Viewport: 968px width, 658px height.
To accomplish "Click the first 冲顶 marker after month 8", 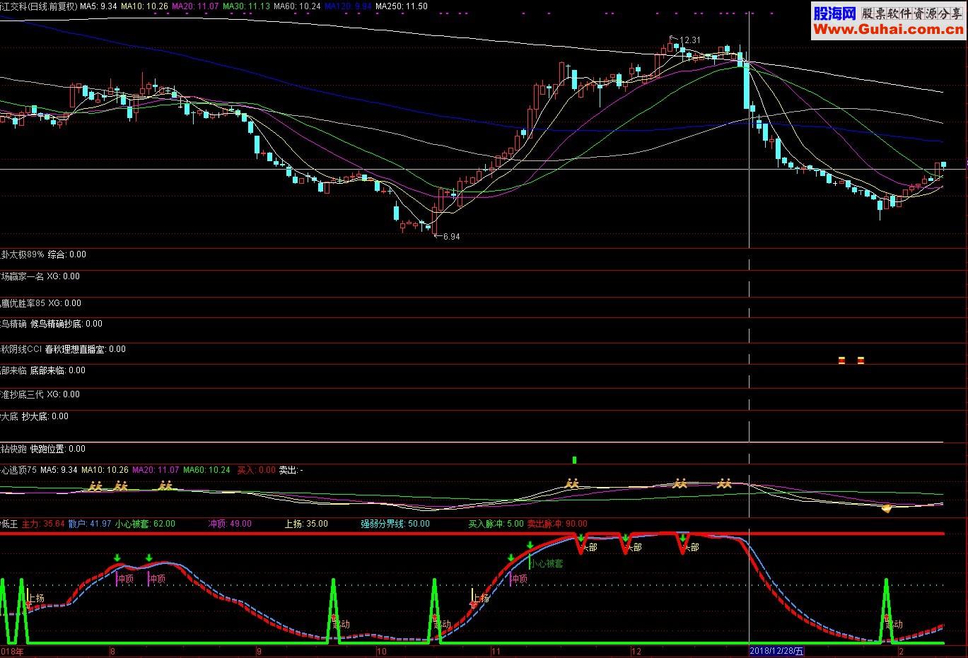I will 125,579.
